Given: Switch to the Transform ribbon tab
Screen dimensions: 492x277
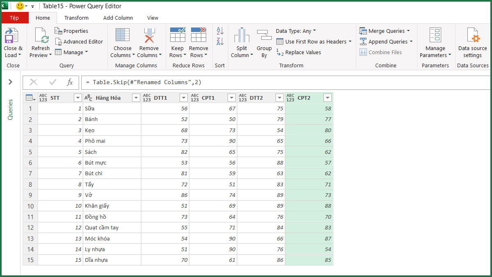Looking at the screenshot, I should [x=76, y=18].
